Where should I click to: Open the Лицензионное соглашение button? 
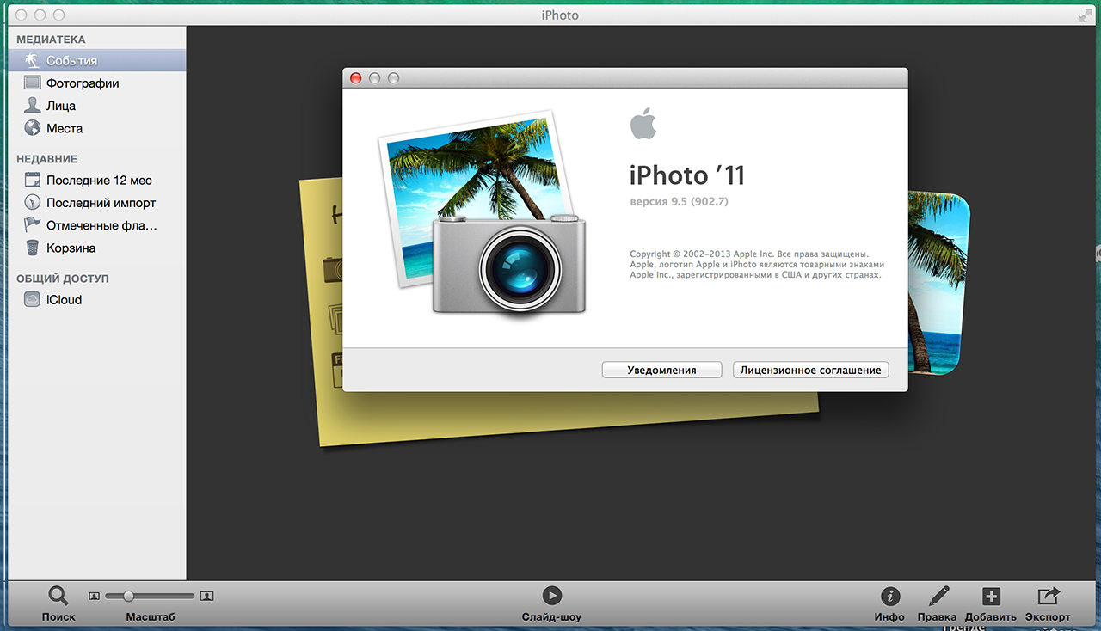(x=810, y=370)
